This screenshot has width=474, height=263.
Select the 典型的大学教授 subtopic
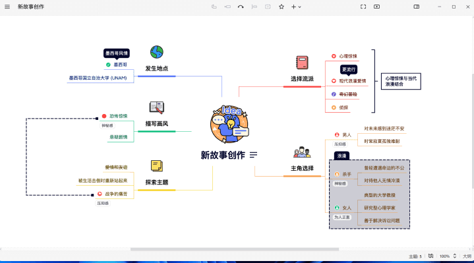click(x=380, y=195)
